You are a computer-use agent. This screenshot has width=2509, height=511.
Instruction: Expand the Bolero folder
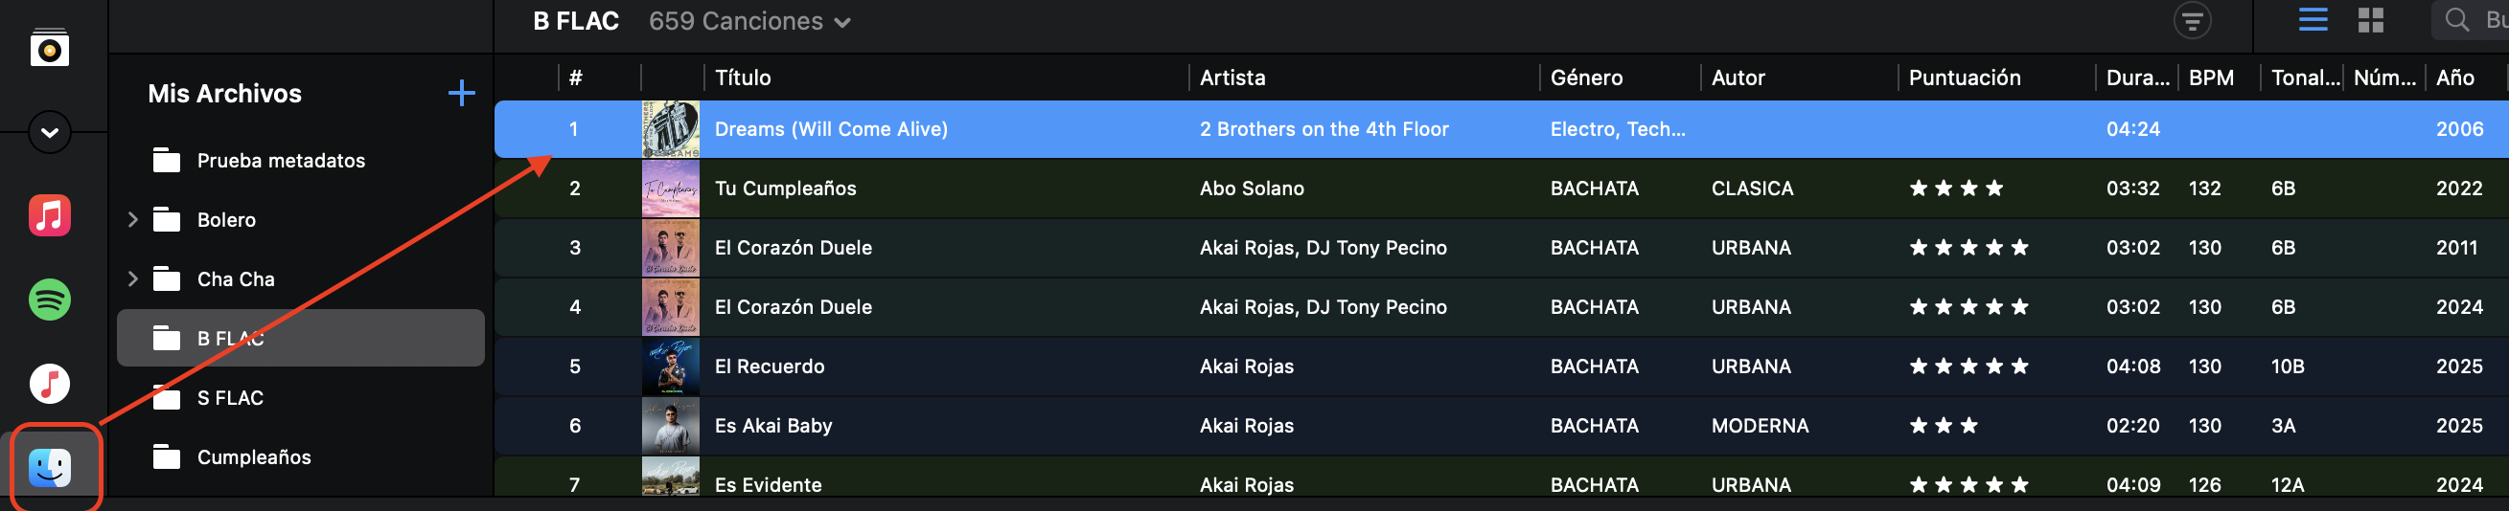tap(133, 220)
